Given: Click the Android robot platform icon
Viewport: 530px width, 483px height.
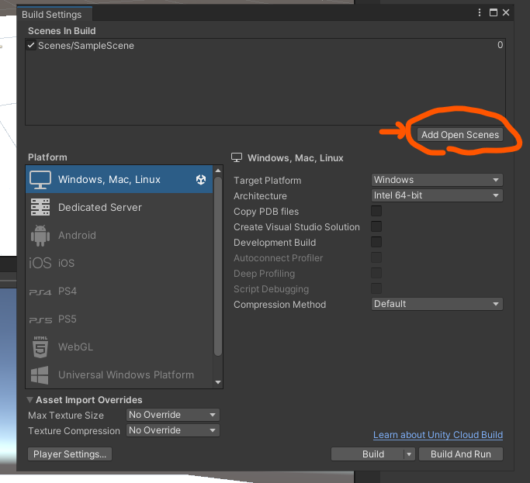Looking at the screenshot, I should point(40,236).
